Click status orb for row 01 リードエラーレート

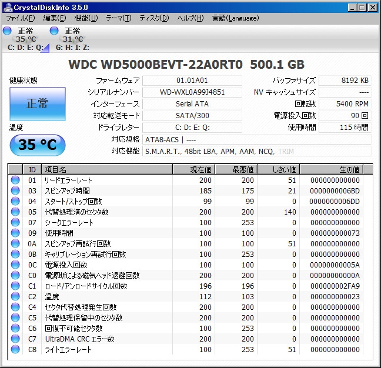tap(15, 180)
